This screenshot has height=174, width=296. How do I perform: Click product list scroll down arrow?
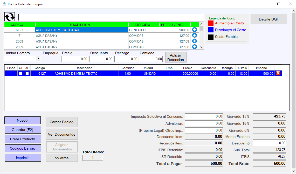(201, 47)
